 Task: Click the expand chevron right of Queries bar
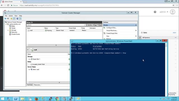point(100,25)
